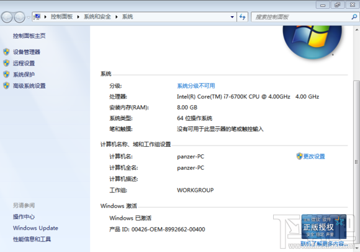The image size is (360, 252).
Task: Open the recent pages dropdown beside Forward
Action: pos(28,17)
